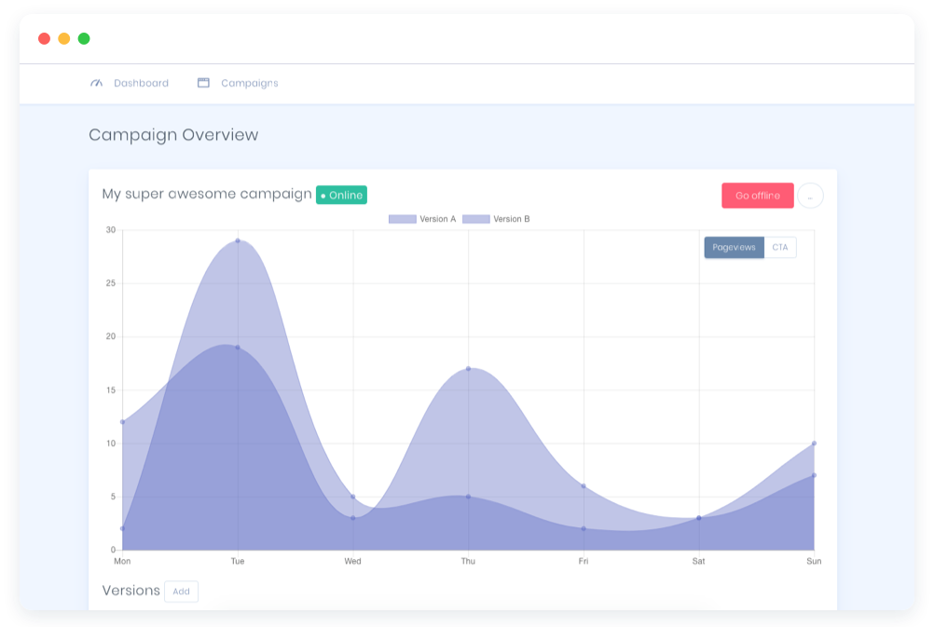The width and height of the screenshot is (934, 627).
Task: Click the Thursday data point at 17
Action: (x=468, y=369)
